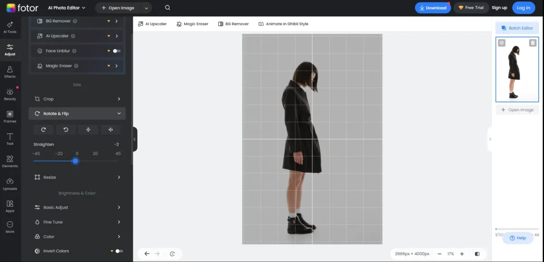This screenshot has height=262, width=544.
Task: Expand the AI Upscaler panel option
Action: (x=117, y=36)
